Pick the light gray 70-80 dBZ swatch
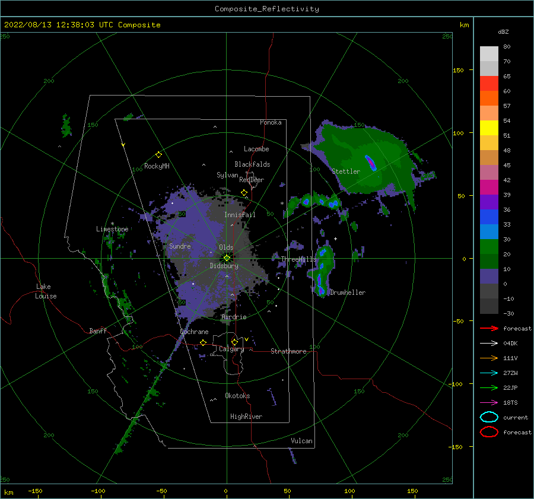 pos(489,53)
